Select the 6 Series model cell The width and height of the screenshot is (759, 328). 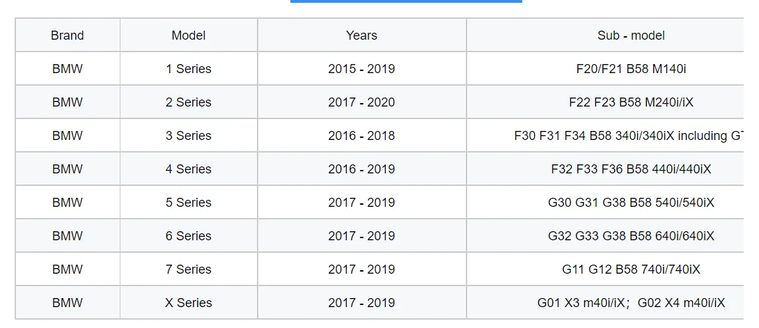189,236
